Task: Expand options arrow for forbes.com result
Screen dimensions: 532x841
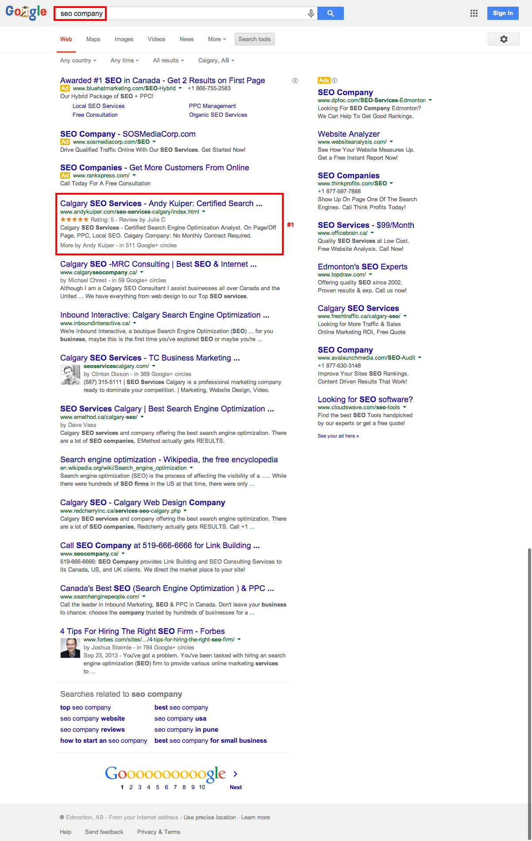Action: click(x=239, y=640)
